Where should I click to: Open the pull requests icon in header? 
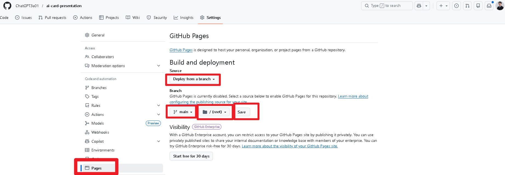tap(467, 6)
